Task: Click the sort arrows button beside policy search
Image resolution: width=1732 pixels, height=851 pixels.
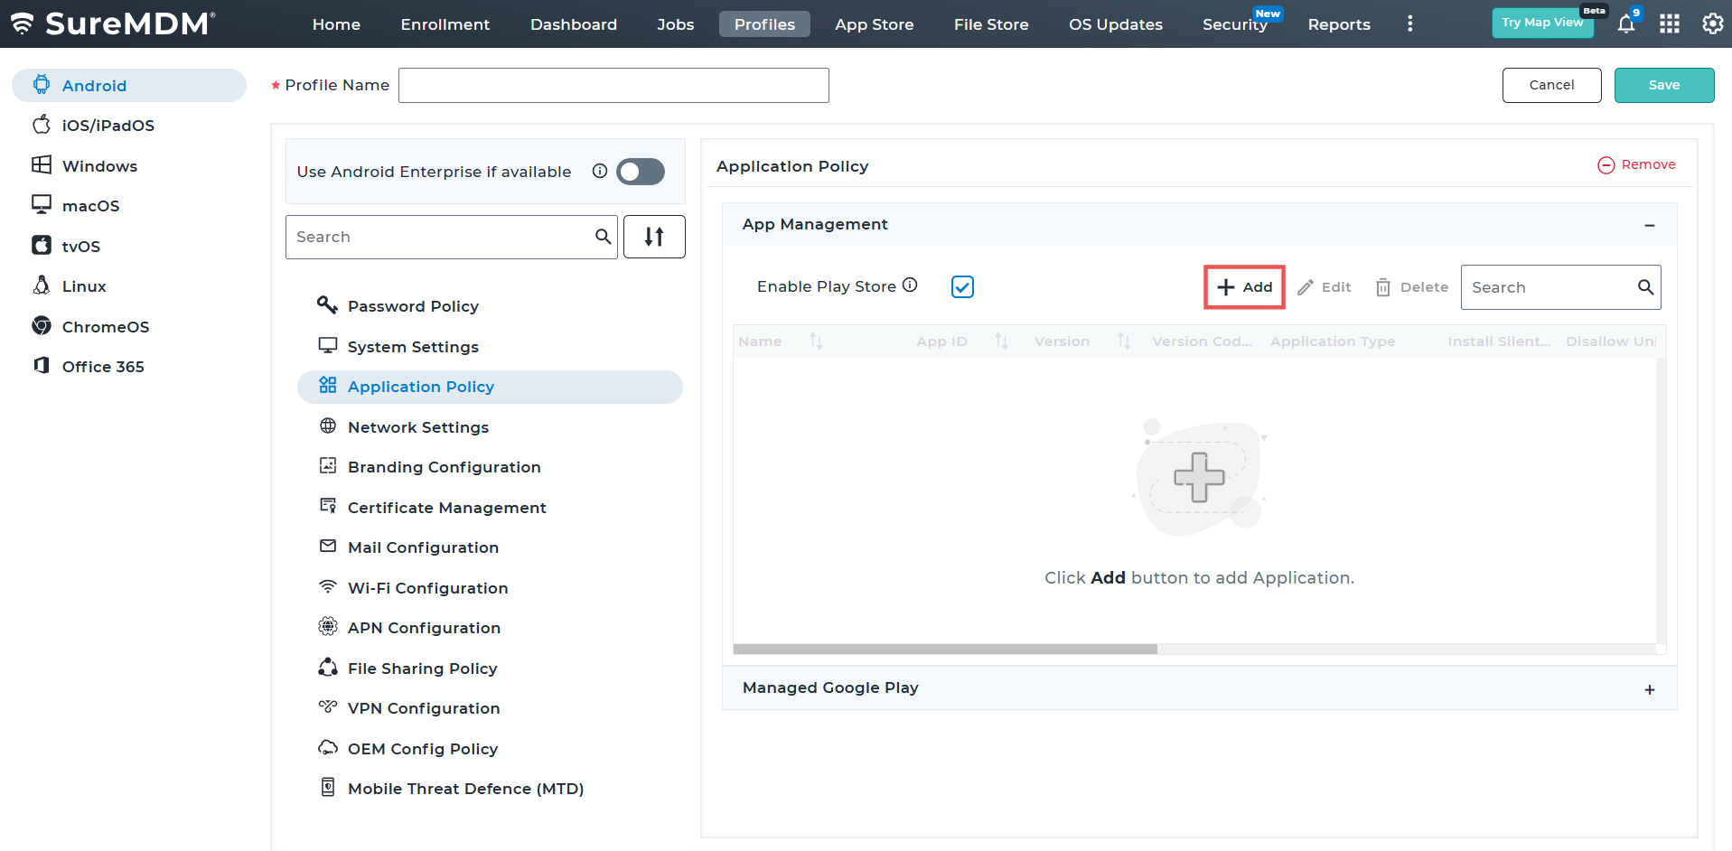Action: 654,237
